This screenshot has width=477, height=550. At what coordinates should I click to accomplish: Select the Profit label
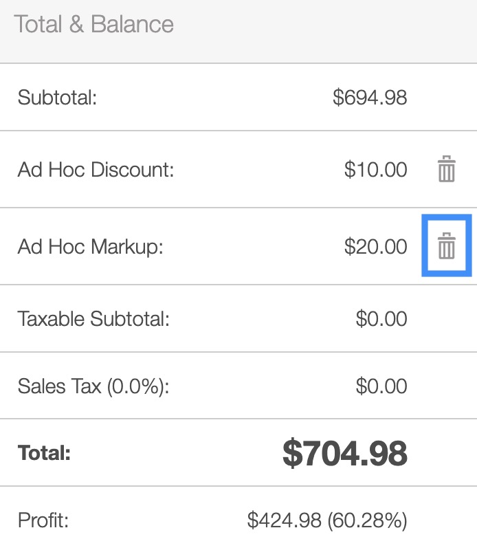[43, 520]
